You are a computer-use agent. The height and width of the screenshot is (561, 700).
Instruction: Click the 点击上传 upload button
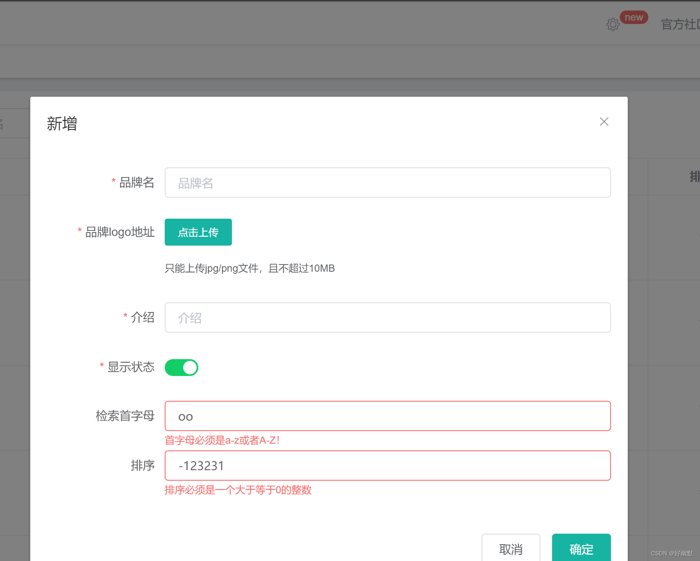click(x=198, y=232)
